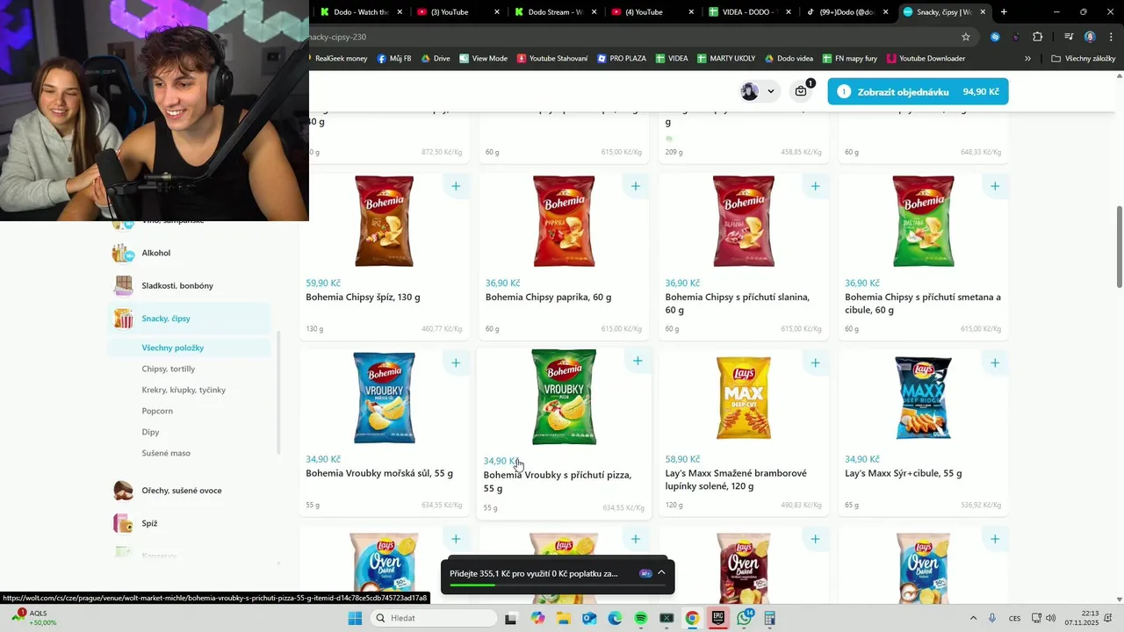This screenshot has width=1124, height=632.
Task: Add Lay's Maxx Sýr+cibule to cart
Action: pos(995,363)
